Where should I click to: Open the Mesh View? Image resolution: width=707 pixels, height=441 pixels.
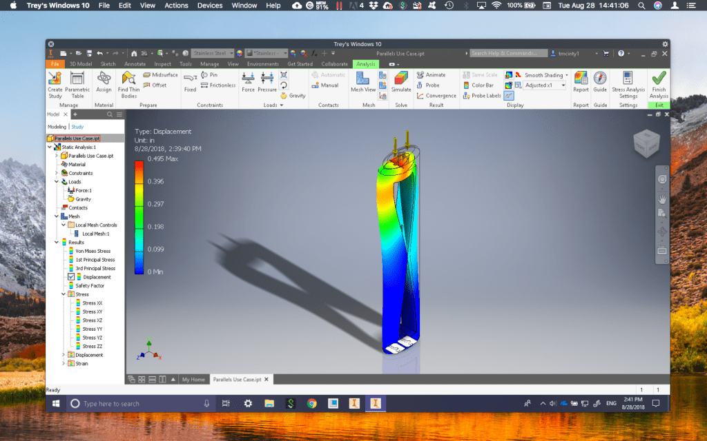363,82
